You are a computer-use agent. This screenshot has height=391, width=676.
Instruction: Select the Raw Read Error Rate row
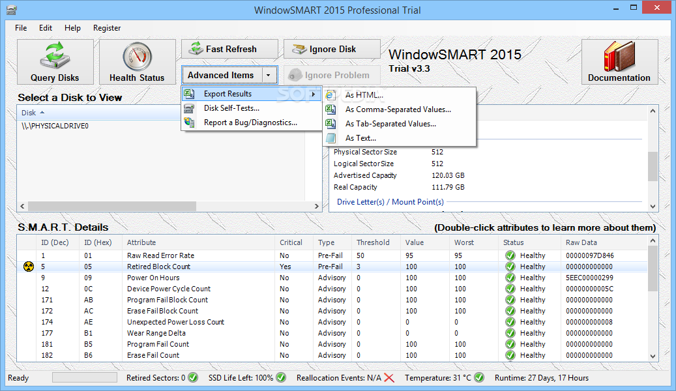coord(332,255)
